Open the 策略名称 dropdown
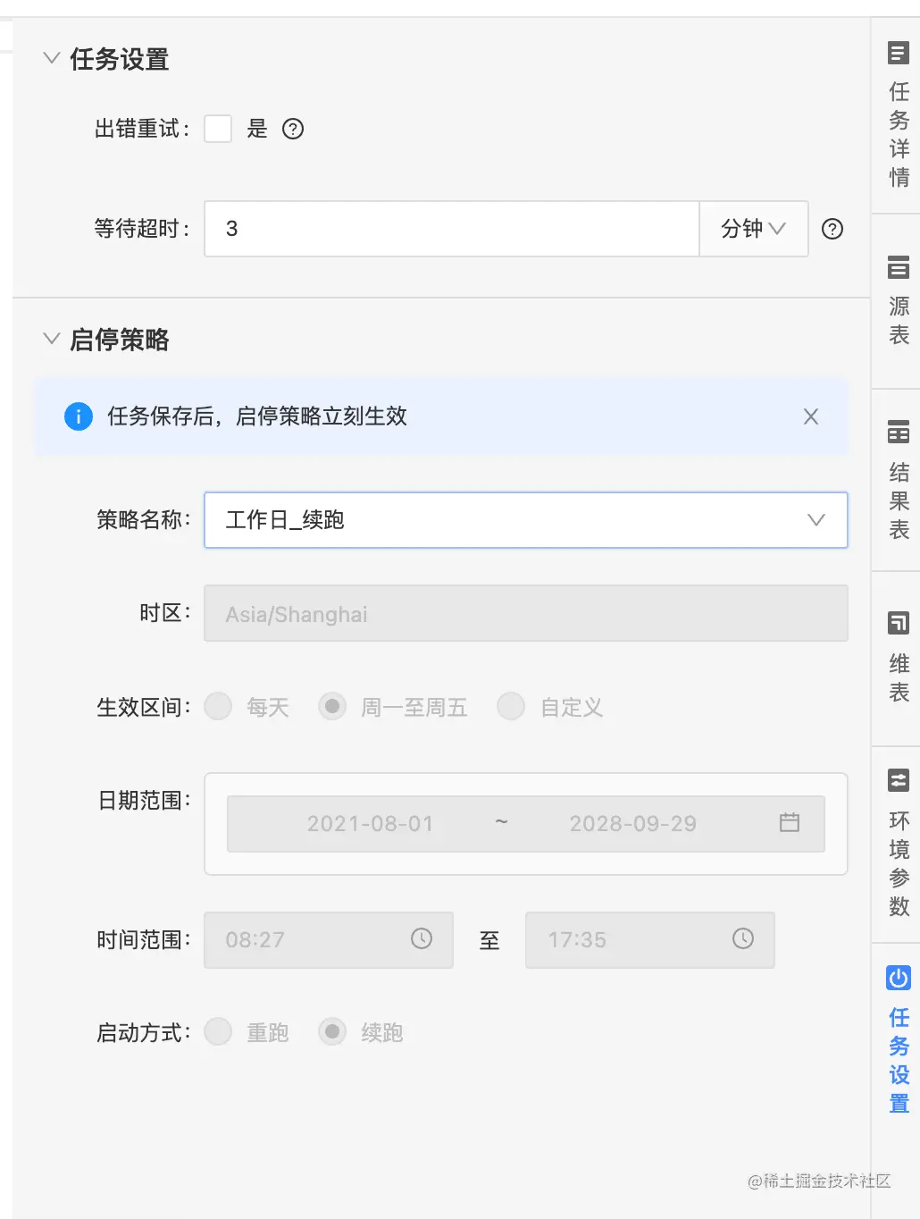920x1219 pixels. point(814,520)
